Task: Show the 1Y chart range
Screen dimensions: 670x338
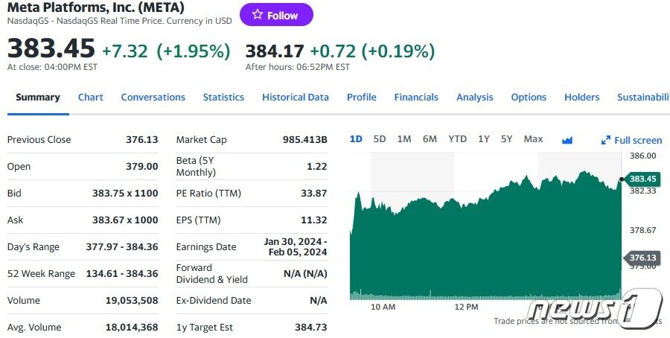Action: coord(484,139)
